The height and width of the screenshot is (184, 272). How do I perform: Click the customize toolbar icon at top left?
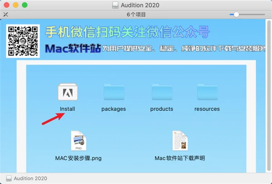coord(6,14)
